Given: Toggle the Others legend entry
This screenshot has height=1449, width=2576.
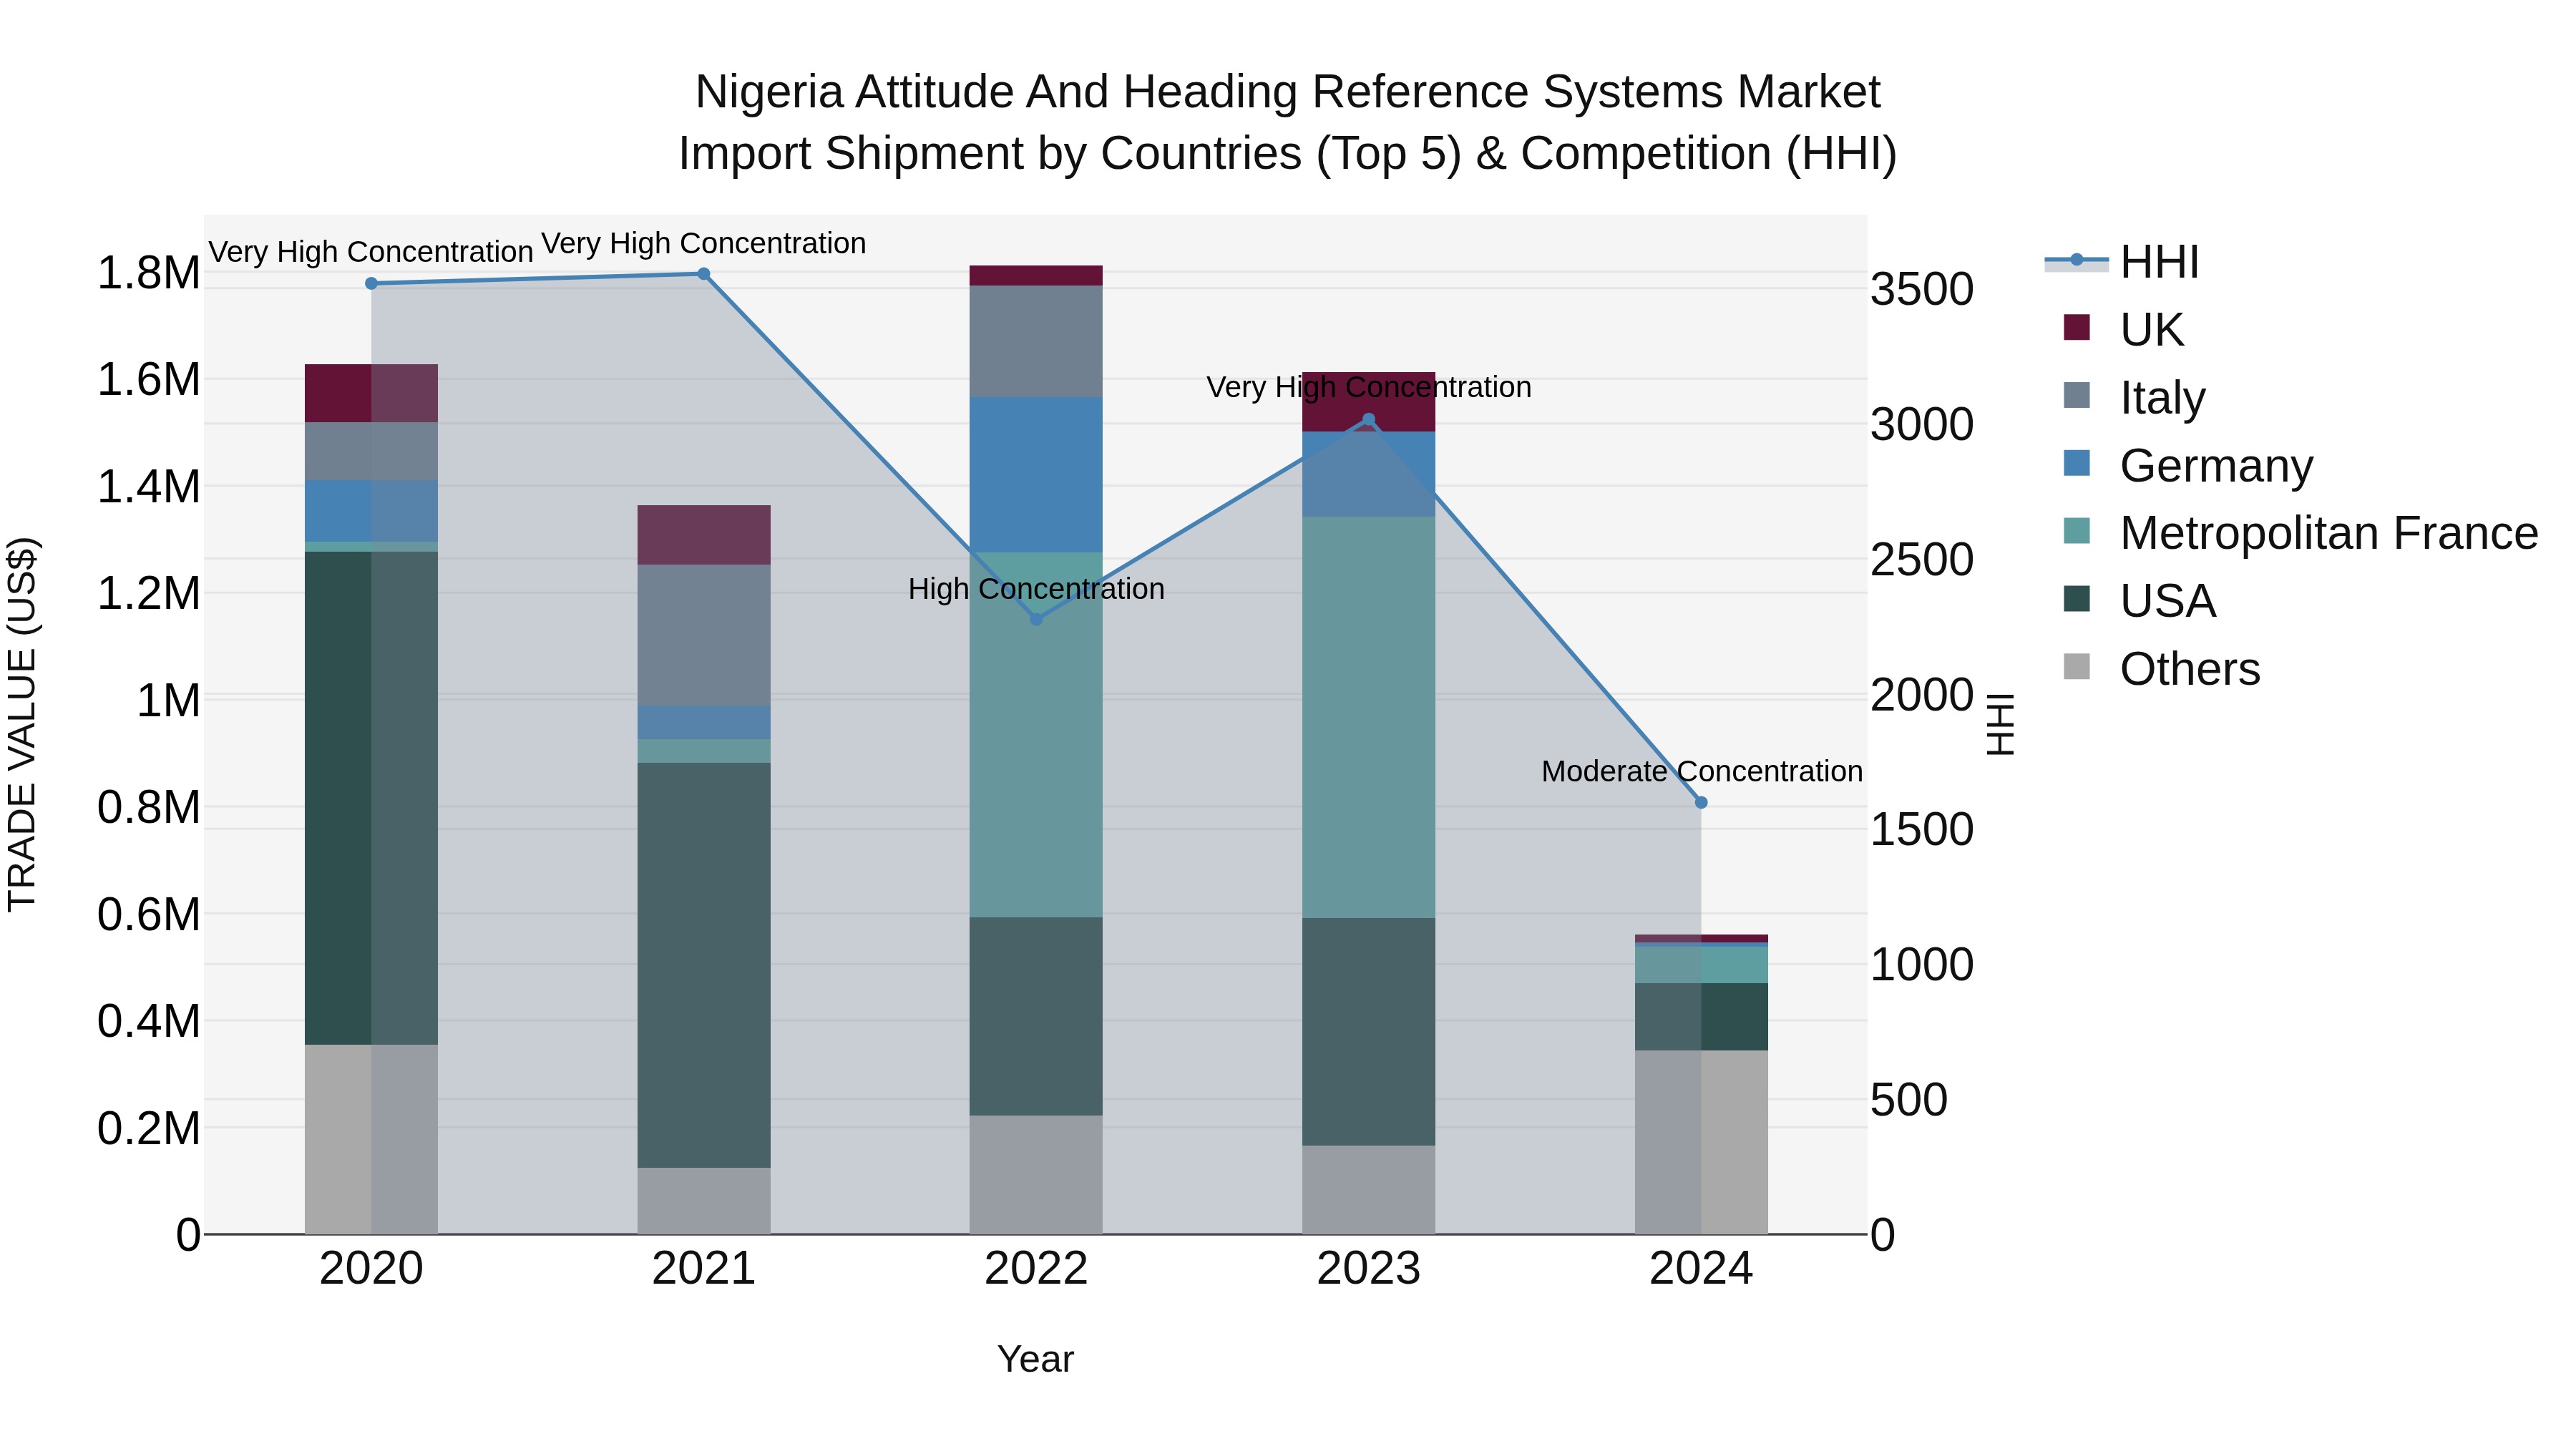Looking at the screenshot, I should (2160, 669).
